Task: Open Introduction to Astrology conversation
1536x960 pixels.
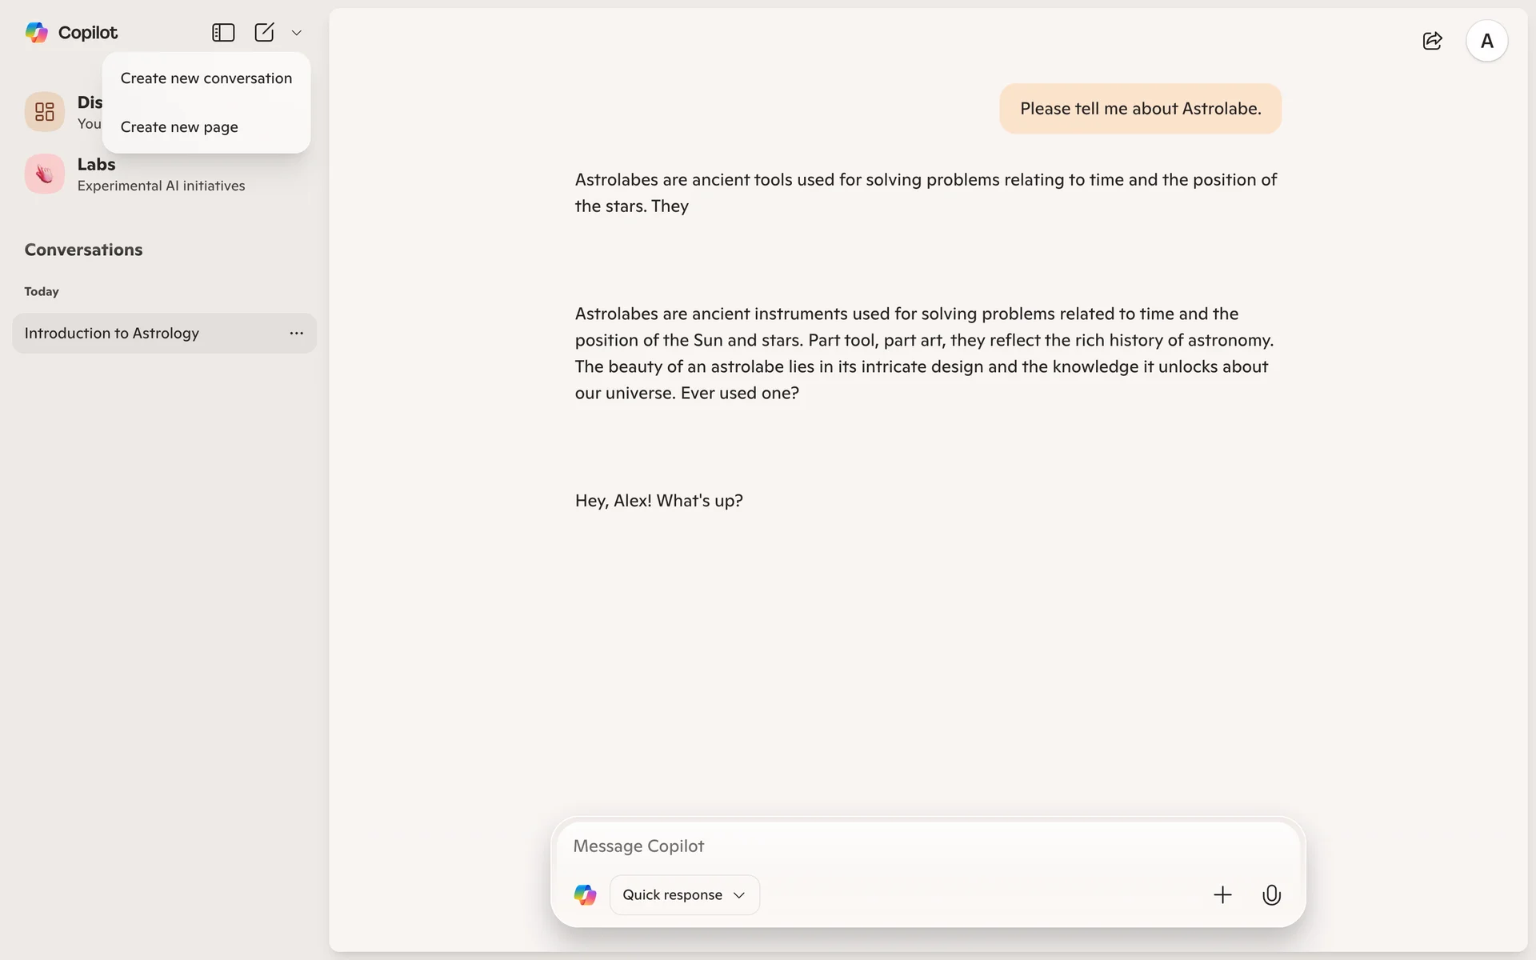Action: pyautogui.click(x=112, y=333)
